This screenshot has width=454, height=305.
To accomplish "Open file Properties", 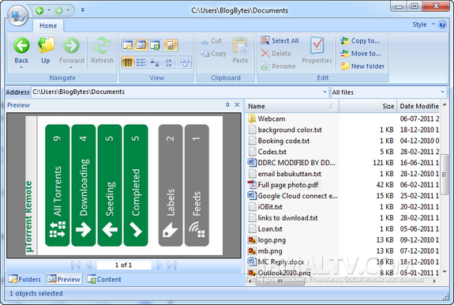I will pos(317,50).
